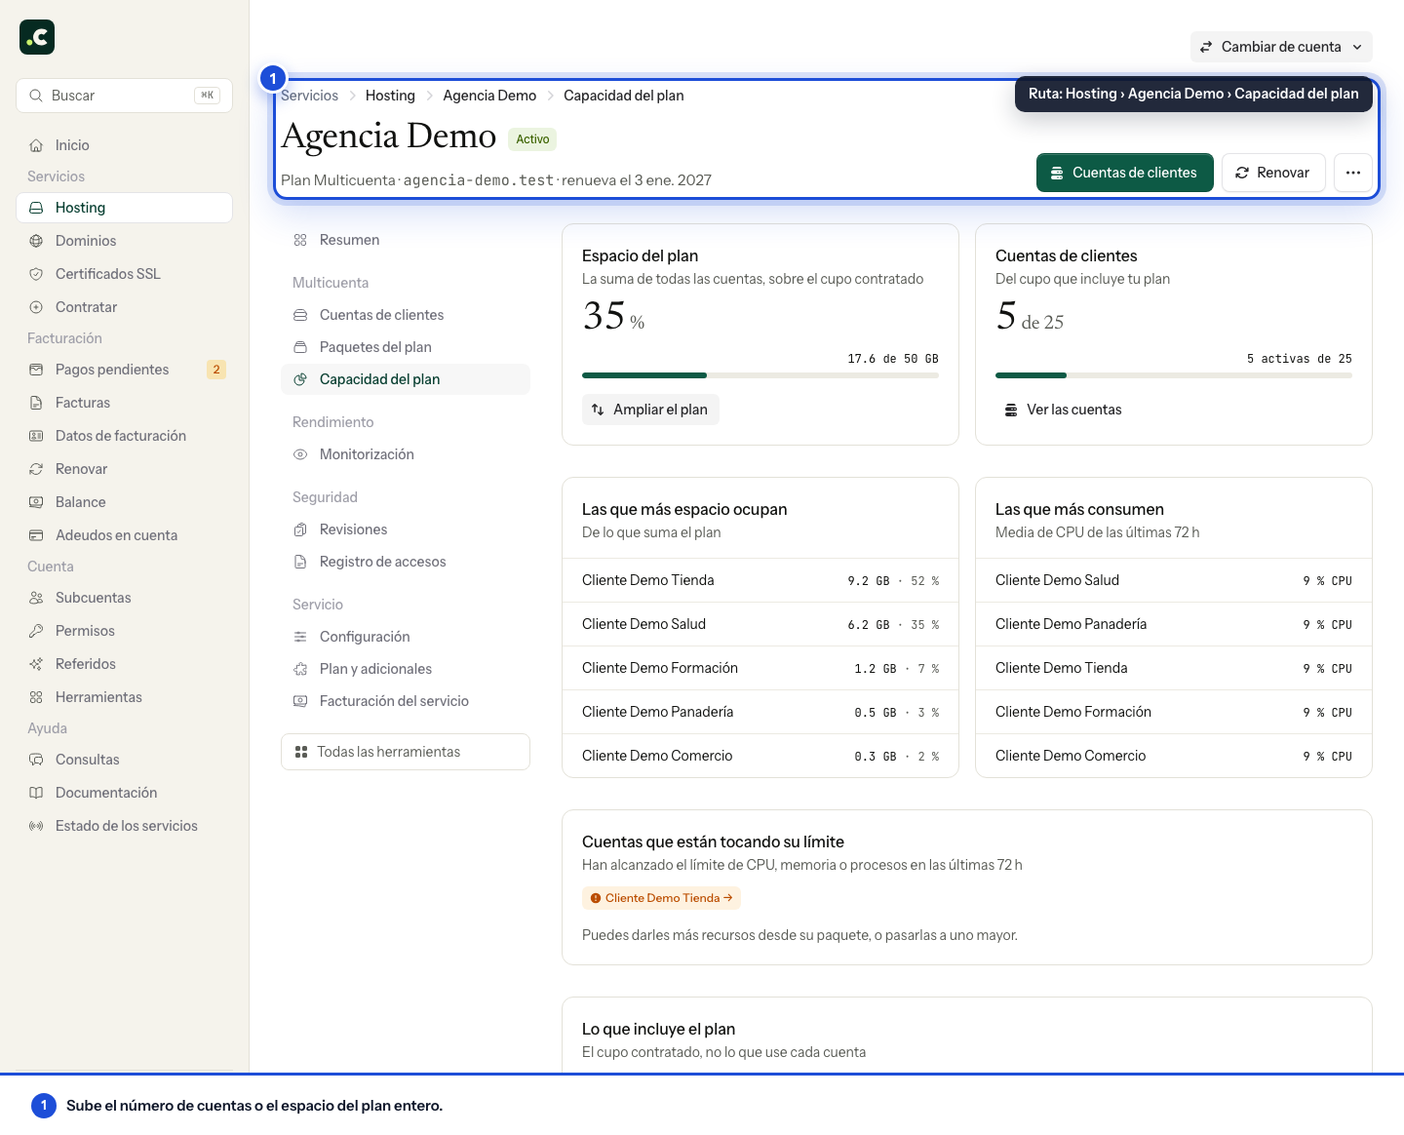Click the Espacio del plan progress bar
1404x1135 pixels.
(760, 375)
